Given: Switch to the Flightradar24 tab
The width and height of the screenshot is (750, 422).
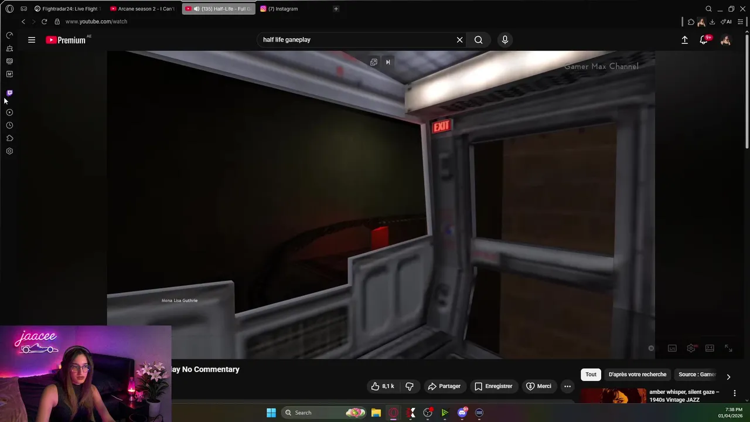Looking at the screenshot, I should click(66, 9).
